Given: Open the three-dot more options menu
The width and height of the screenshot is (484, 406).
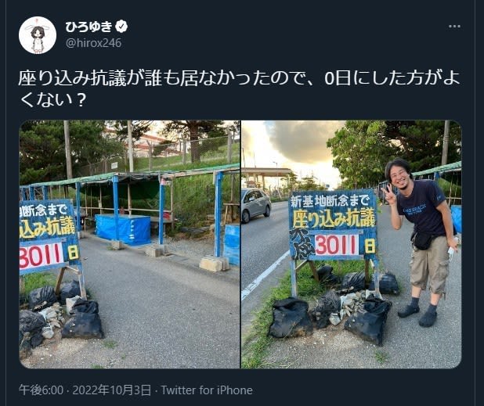Looking at the screenshot, I should [455, 27].
